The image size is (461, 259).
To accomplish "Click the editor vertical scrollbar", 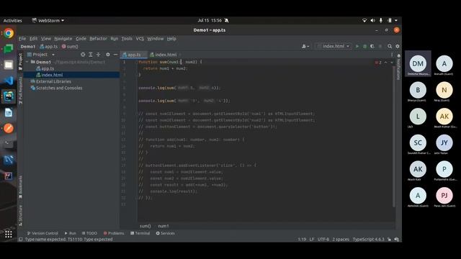I will 394,137.
